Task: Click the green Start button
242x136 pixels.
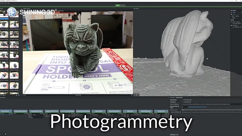Action: 118,5
